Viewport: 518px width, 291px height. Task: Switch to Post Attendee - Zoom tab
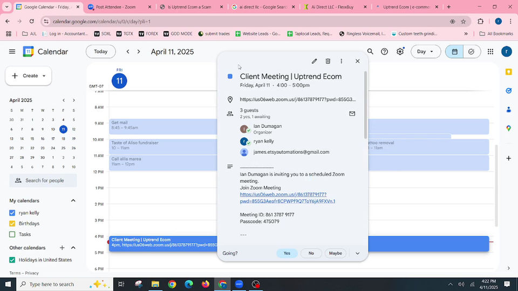pyautogui.click(x=119, y=6)
